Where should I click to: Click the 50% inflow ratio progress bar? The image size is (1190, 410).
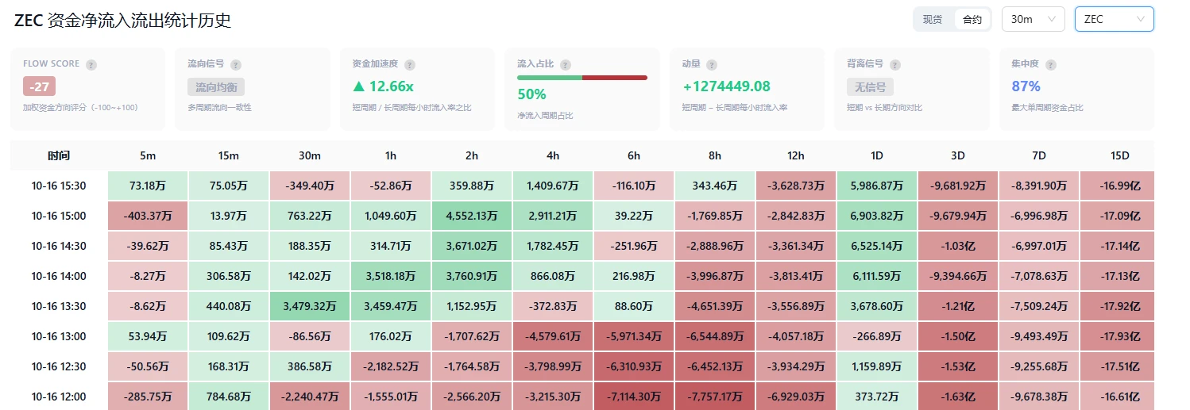point(581,78)
